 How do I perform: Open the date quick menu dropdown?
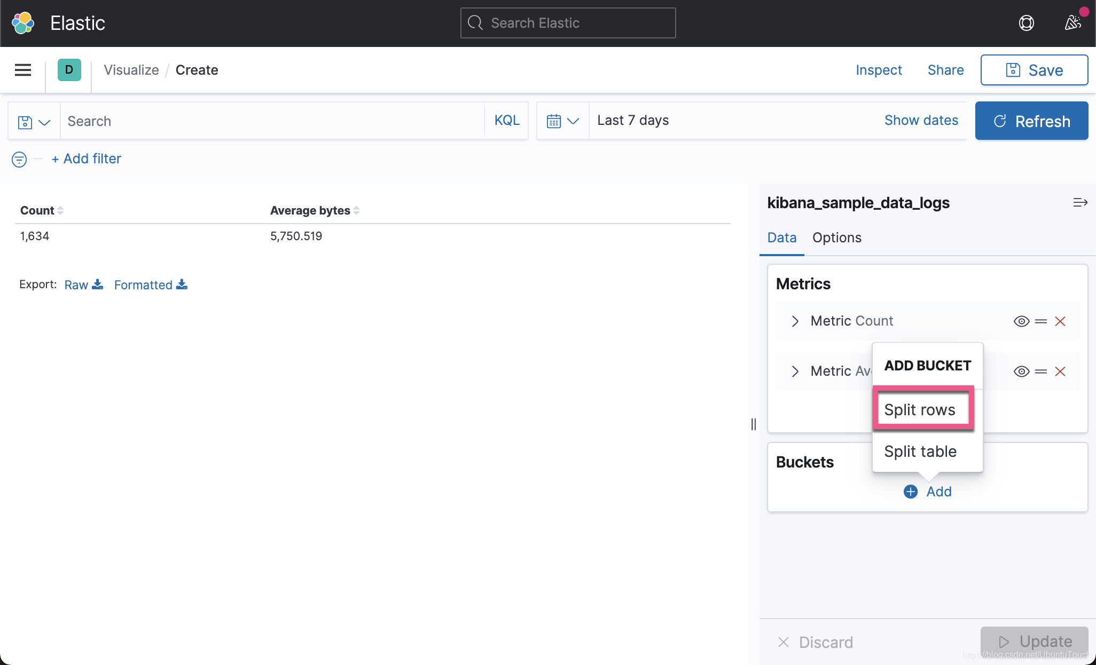[x=562, y=121]
